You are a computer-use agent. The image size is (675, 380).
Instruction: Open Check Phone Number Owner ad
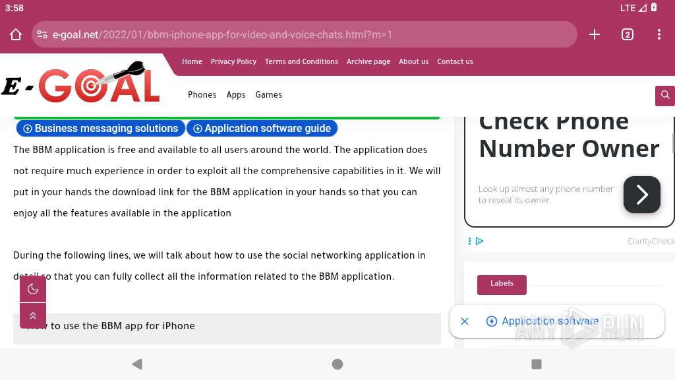click(x=569, y=135)
